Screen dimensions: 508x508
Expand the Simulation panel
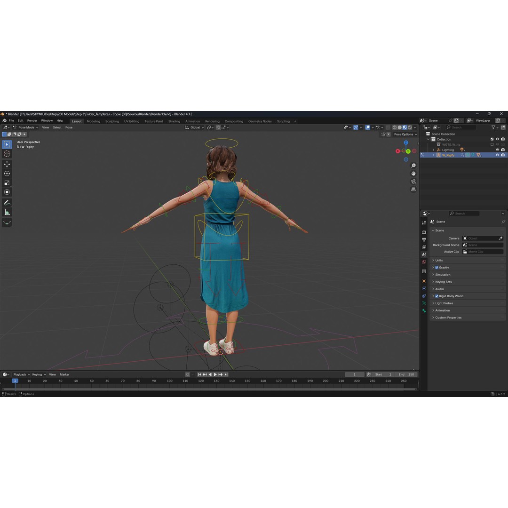[x=468, y=275]
